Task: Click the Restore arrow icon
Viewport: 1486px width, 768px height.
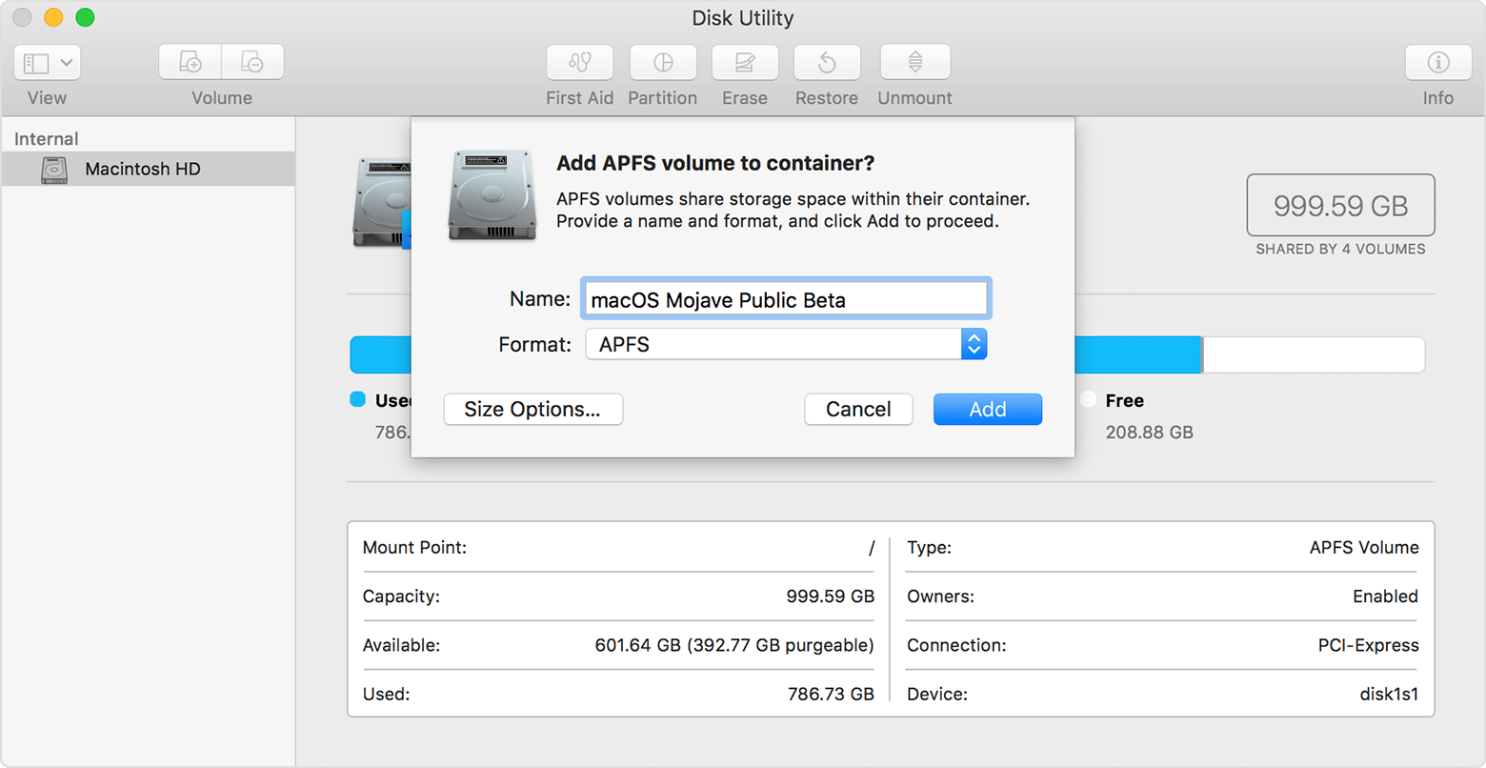Action: [x=827, y=62]
